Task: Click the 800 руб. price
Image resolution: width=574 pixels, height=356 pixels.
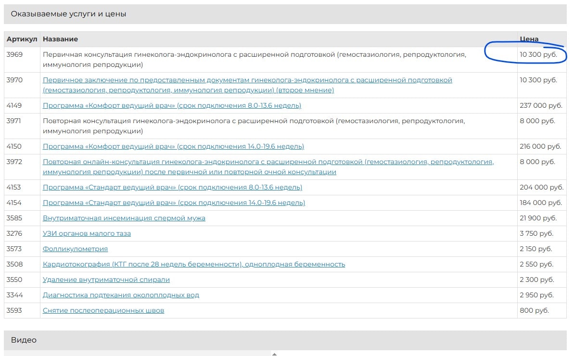Action: click(x=535, y=310)
